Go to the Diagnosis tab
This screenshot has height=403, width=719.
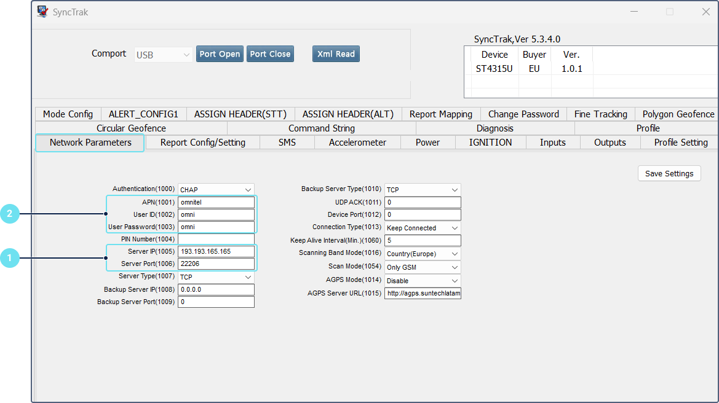[x=495, y=128]
